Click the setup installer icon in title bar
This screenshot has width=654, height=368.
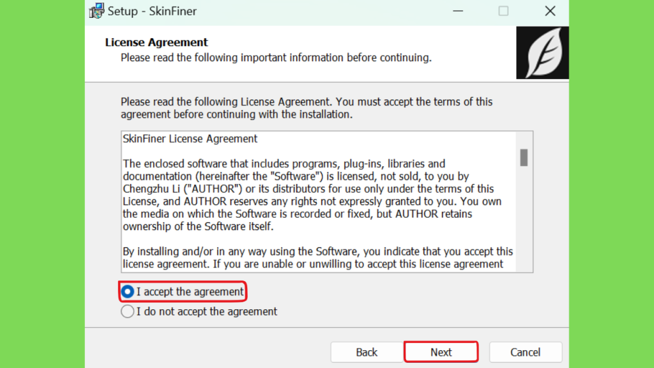97,11
